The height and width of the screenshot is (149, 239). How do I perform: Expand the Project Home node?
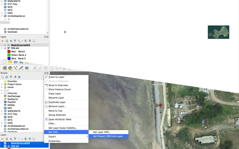coord(2,84)
